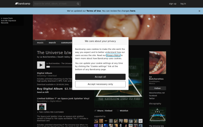Switch to the music tab
Viewport: 203px width, 127px height.
click(x=40, y=43)
